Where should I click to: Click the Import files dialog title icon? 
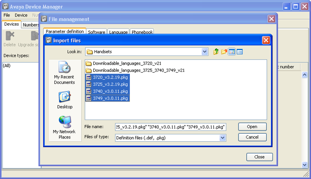tap(49, 40)
